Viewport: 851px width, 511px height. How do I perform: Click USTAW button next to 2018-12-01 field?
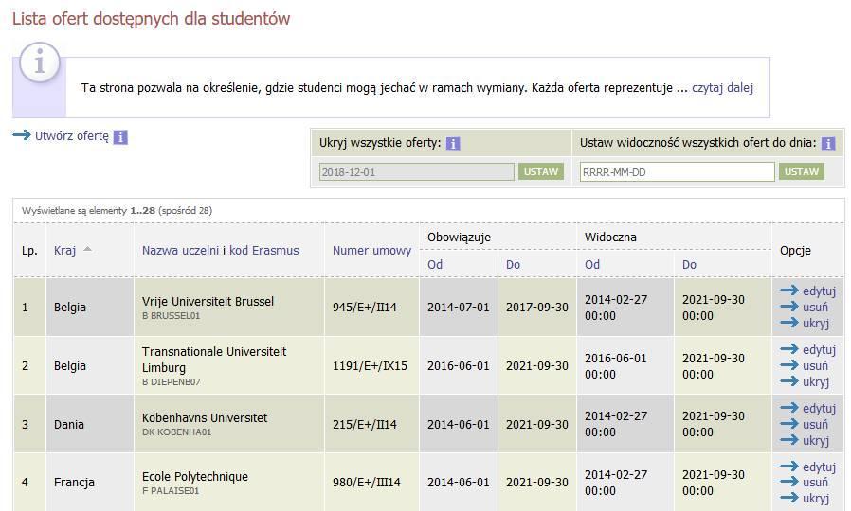(540, 172)
